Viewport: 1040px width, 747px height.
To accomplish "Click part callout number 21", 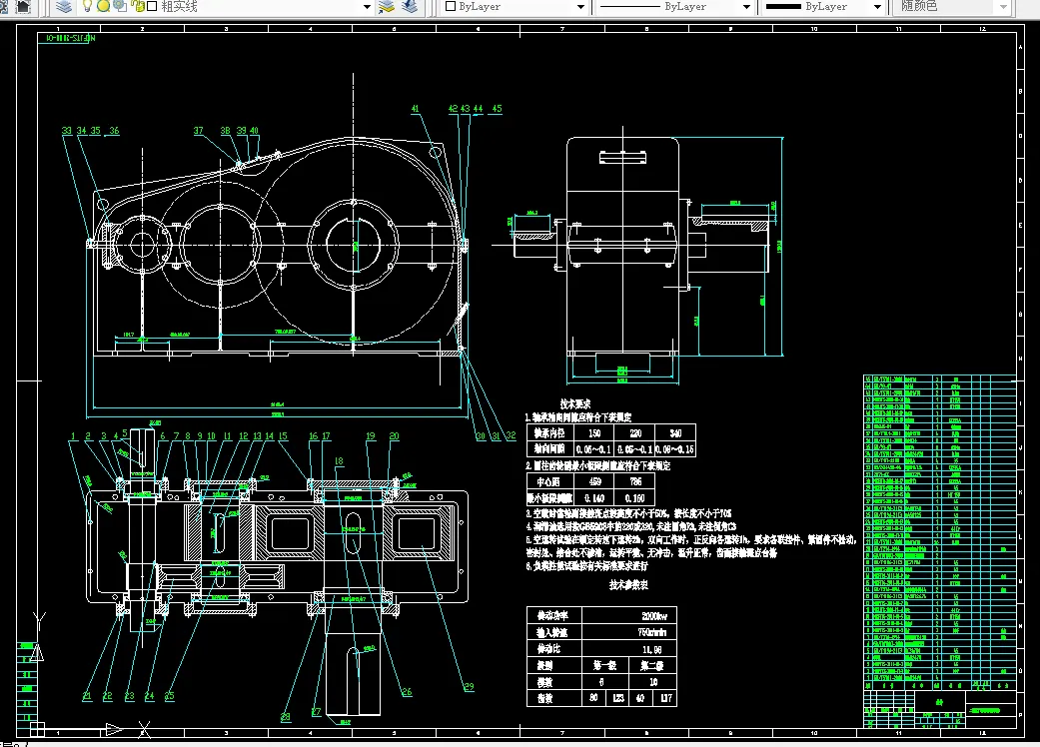I will [87, 696].
